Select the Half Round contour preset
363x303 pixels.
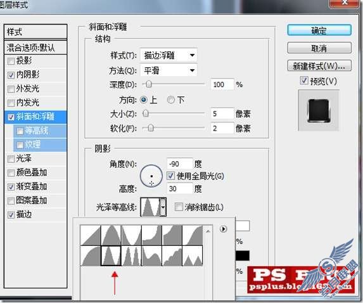91,255
